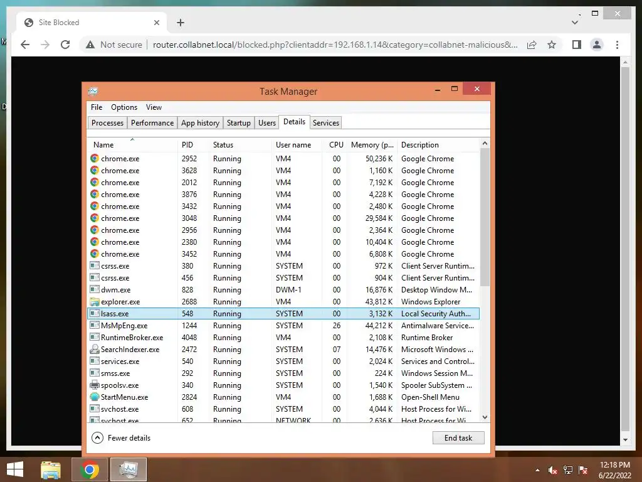
Task: Show hidden tray icons arrow
Action: tap(537, 470)
